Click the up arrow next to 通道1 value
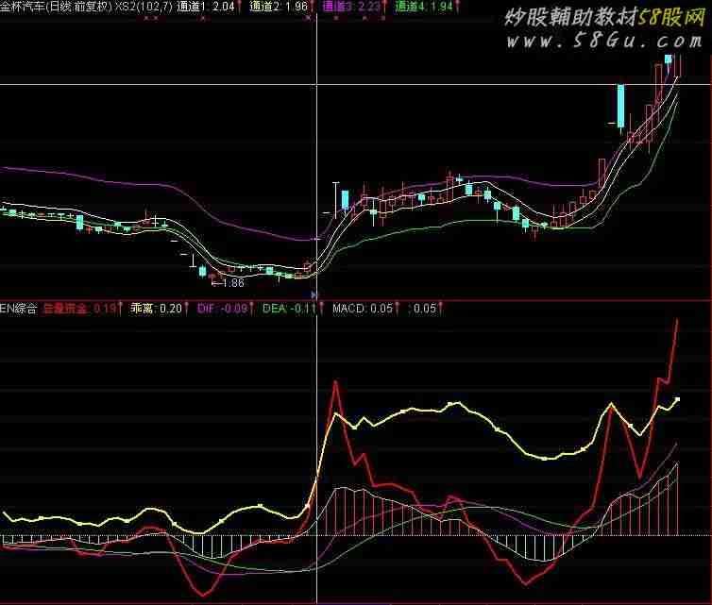 [x=237, y=7]
